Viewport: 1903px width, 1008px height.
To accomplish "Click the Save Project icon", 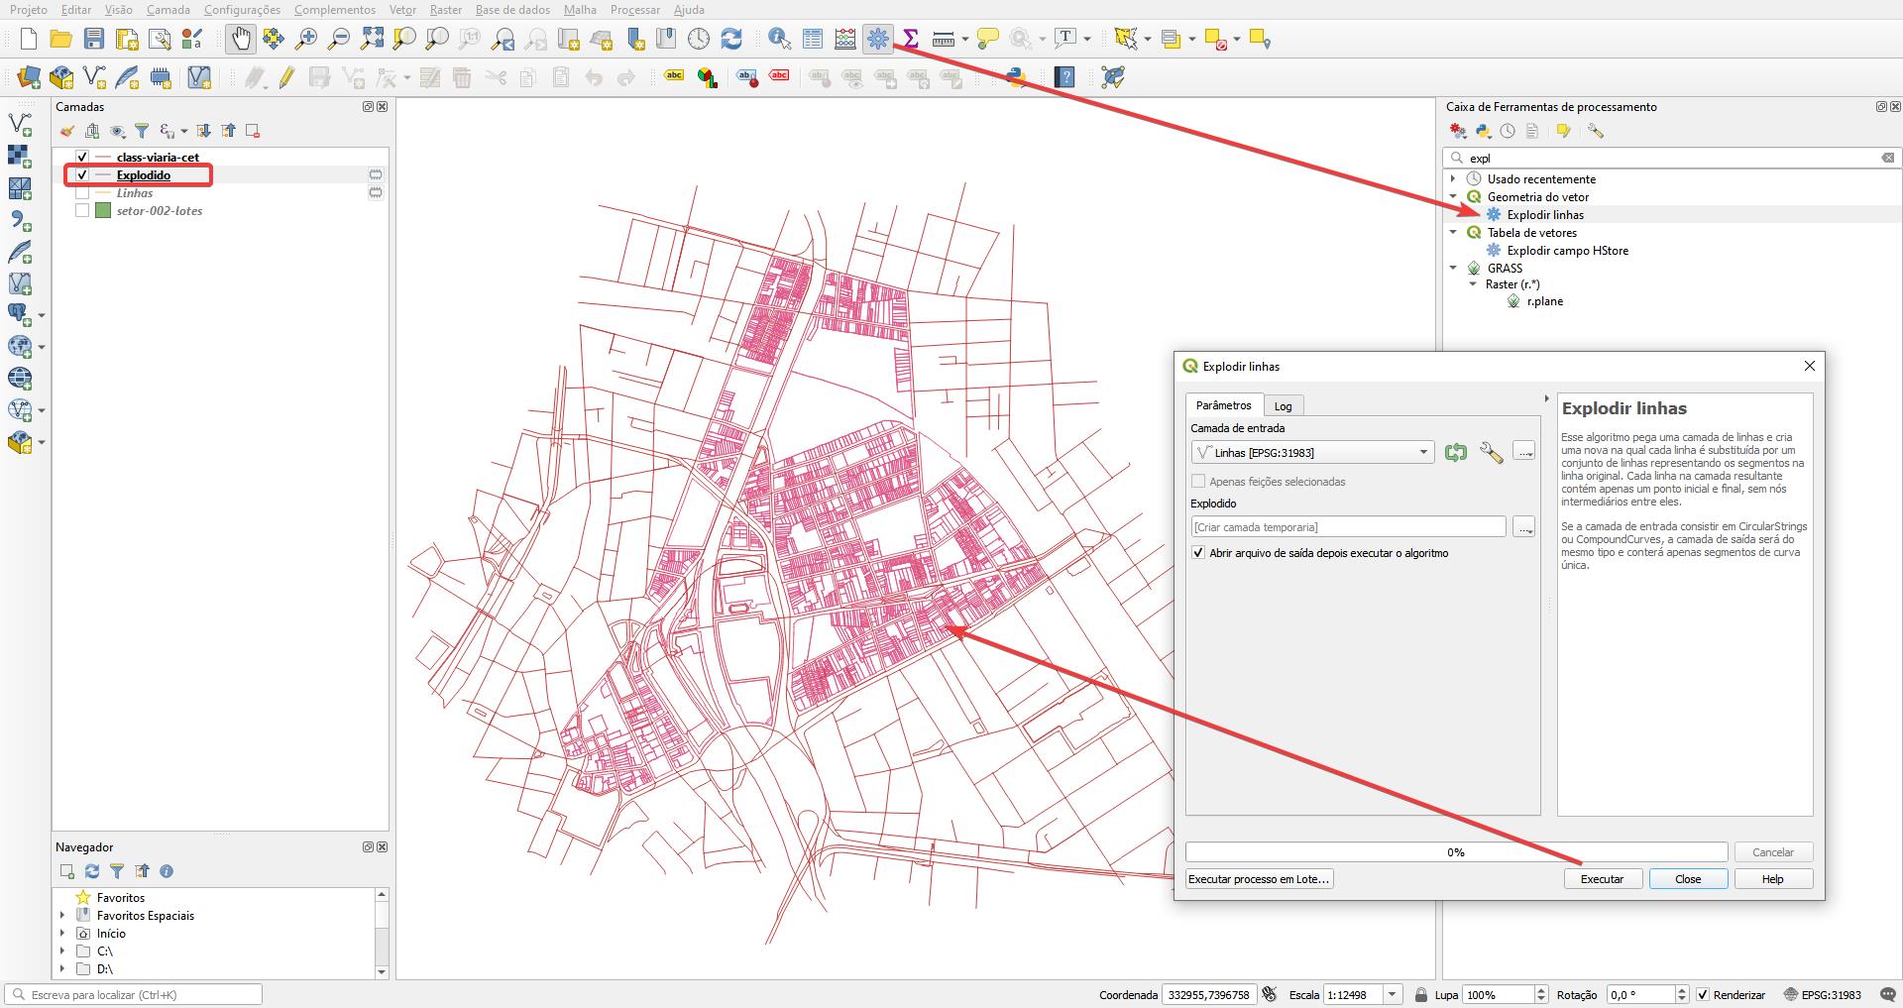I will pos(94,39).
